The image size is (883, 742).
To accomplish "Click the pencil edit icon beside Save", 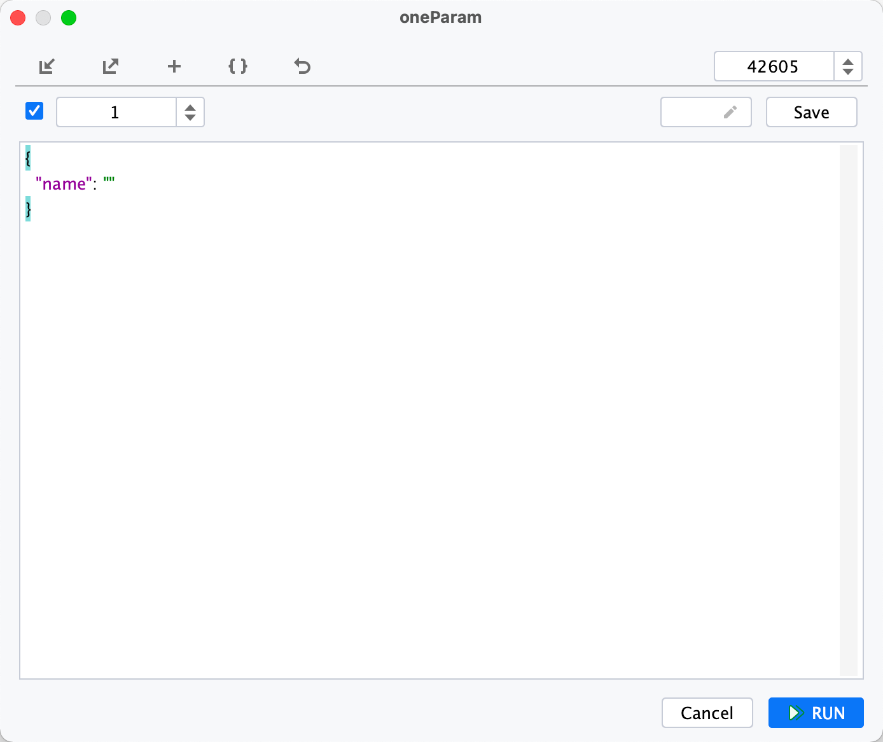I will 730,112.
